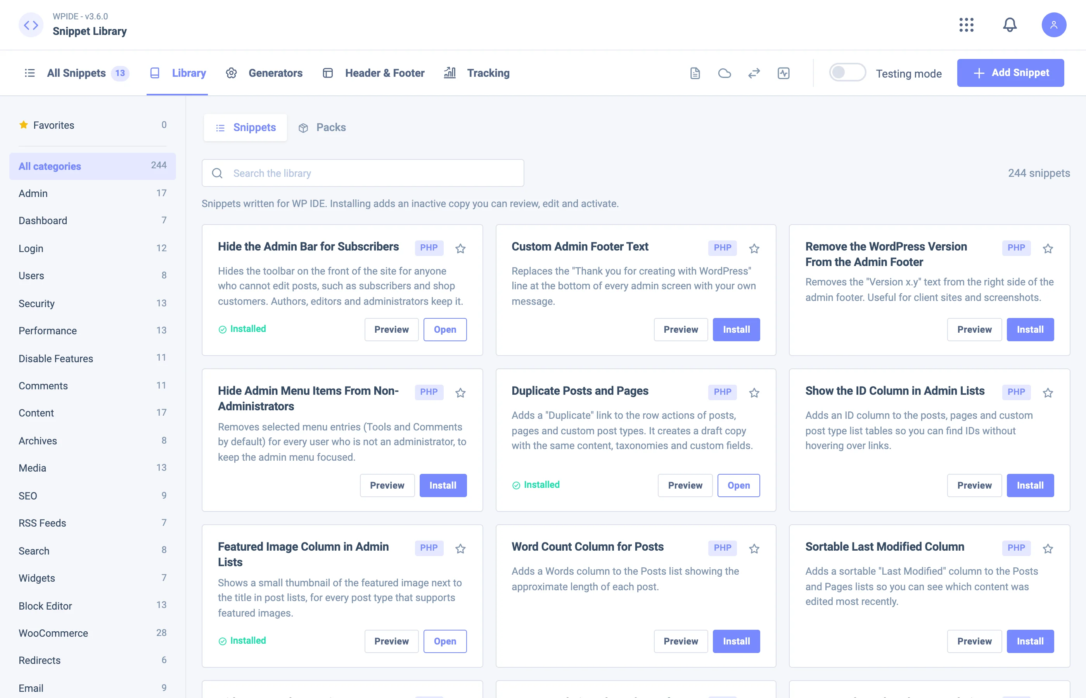
Task: Click the PHP badge on Word Count card
Action: tap(722, 548)
